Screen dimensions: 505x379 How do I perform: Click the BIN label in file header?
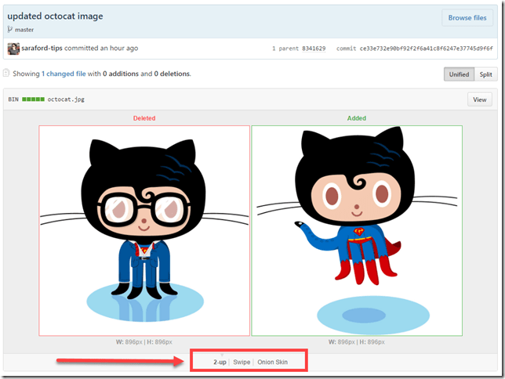[13, 99]
